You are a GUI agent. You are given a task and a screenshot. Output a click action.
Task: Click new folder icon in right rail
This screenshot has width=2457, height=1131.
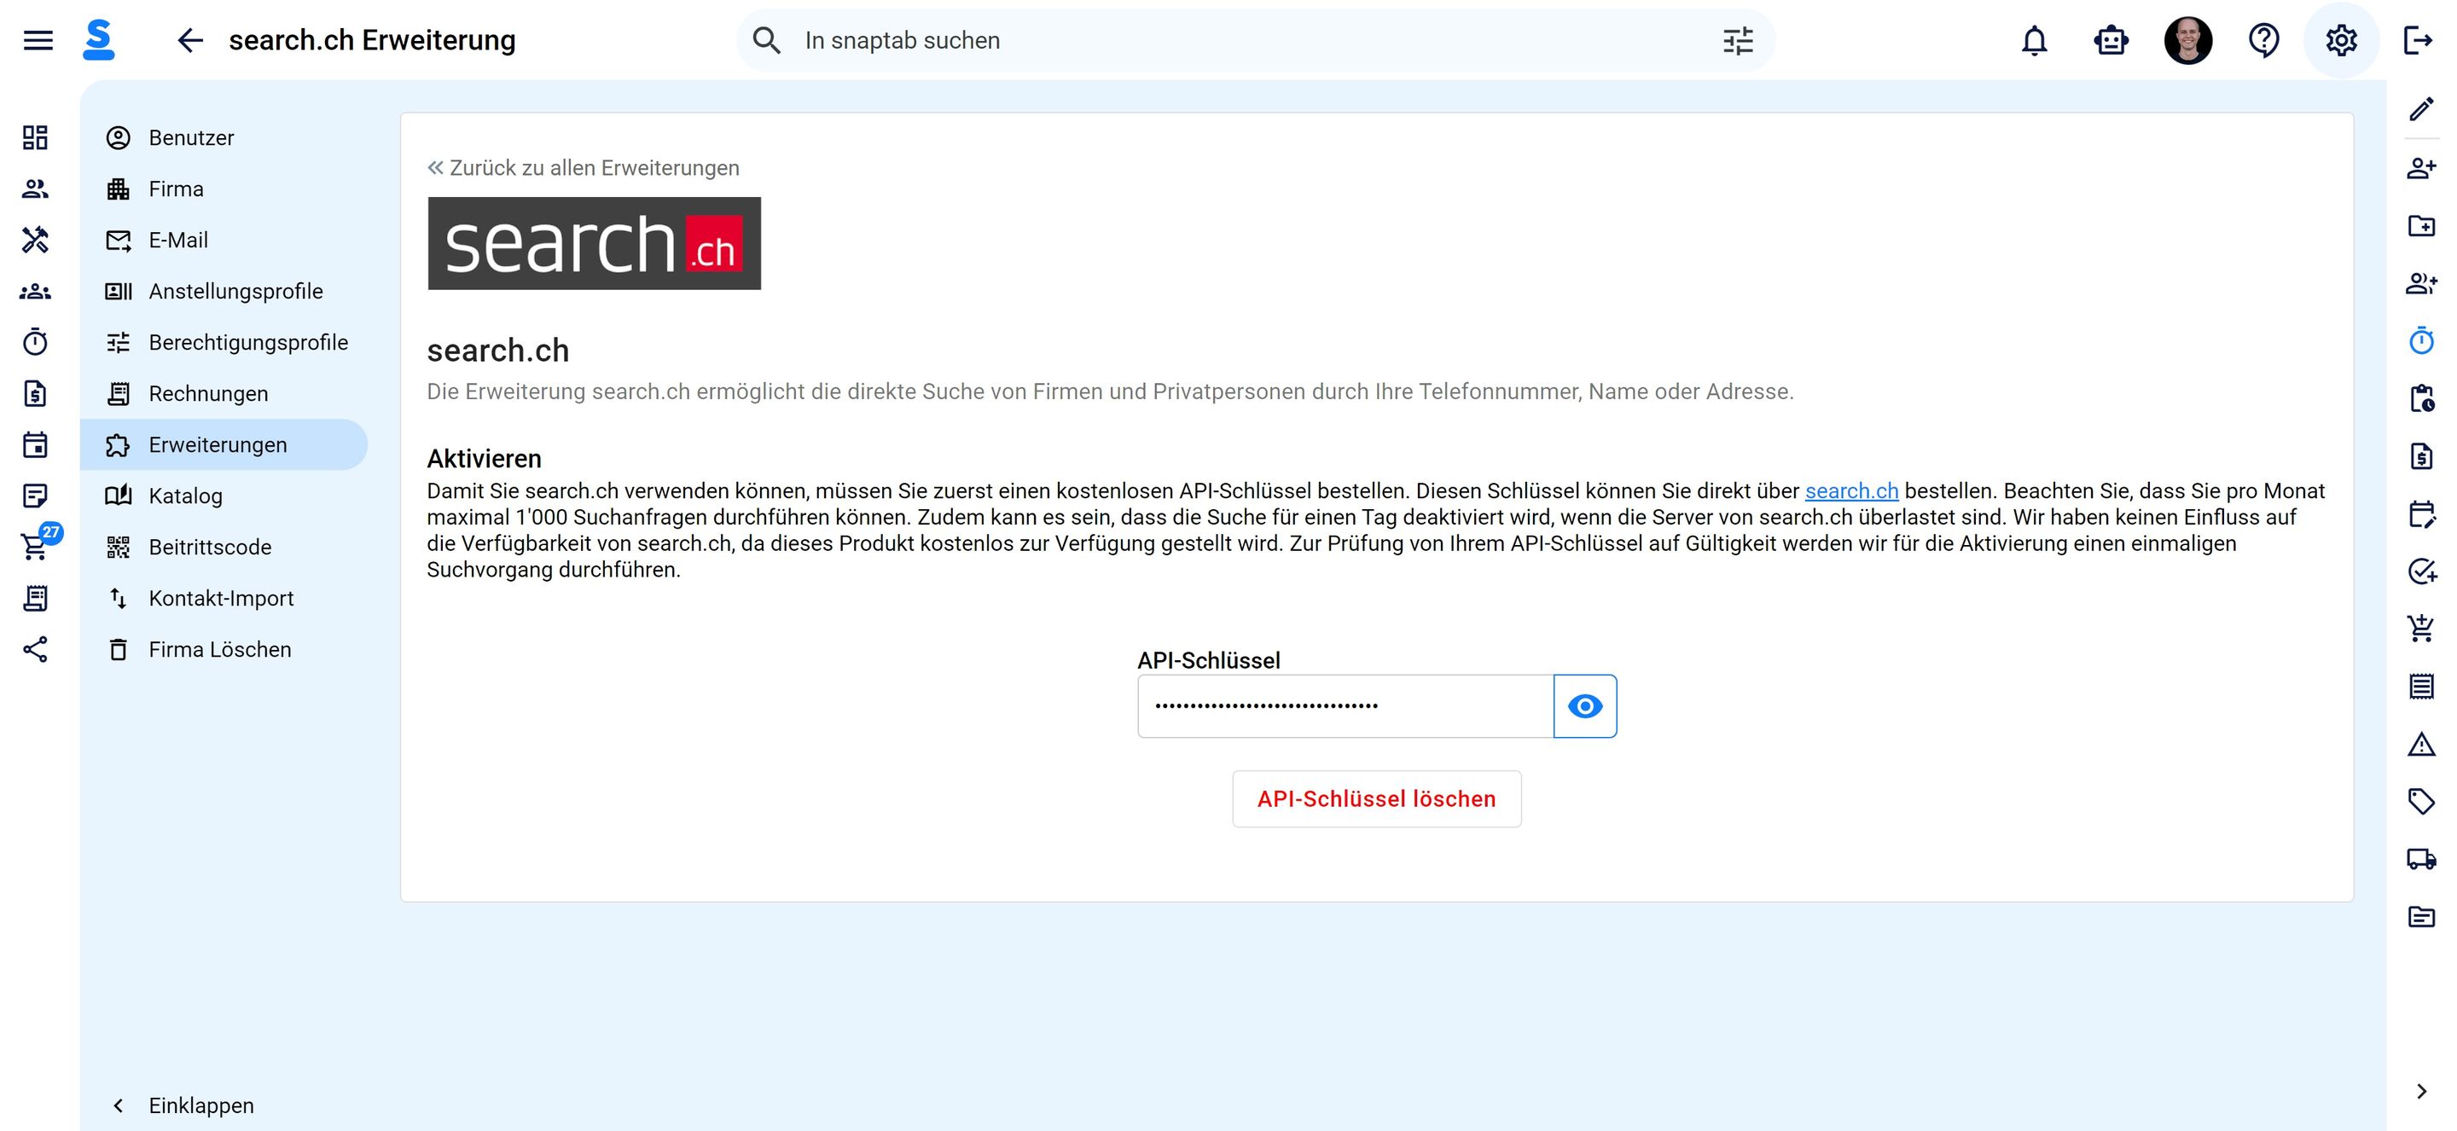coord(2421,225)
